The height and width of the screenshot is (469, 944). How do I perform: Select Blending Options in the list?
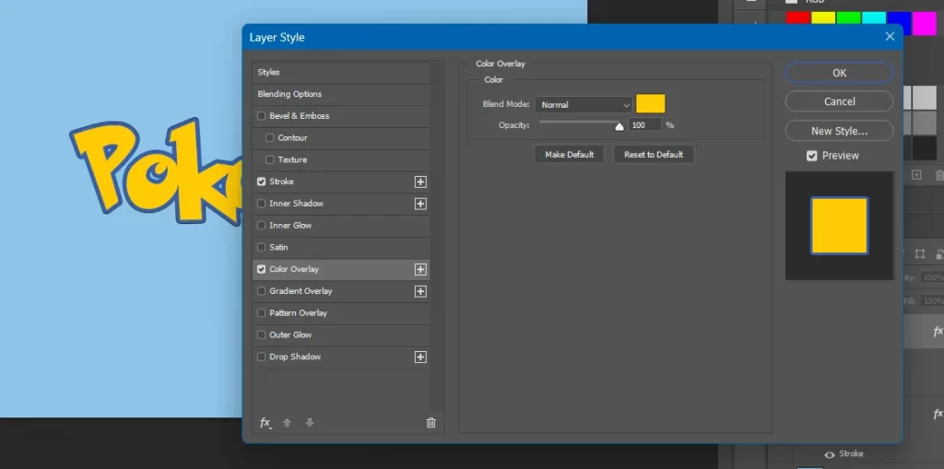pos(289,94)
